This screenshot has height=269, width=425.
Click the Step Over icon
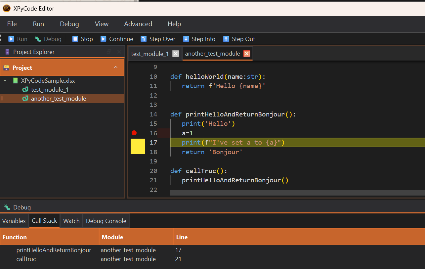(x=144, y=39)
